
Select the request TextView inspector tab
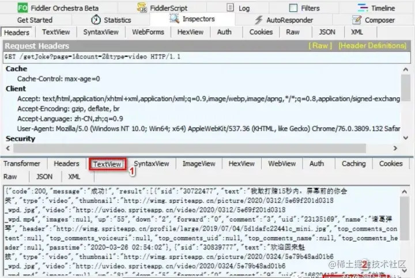point(56,32)
